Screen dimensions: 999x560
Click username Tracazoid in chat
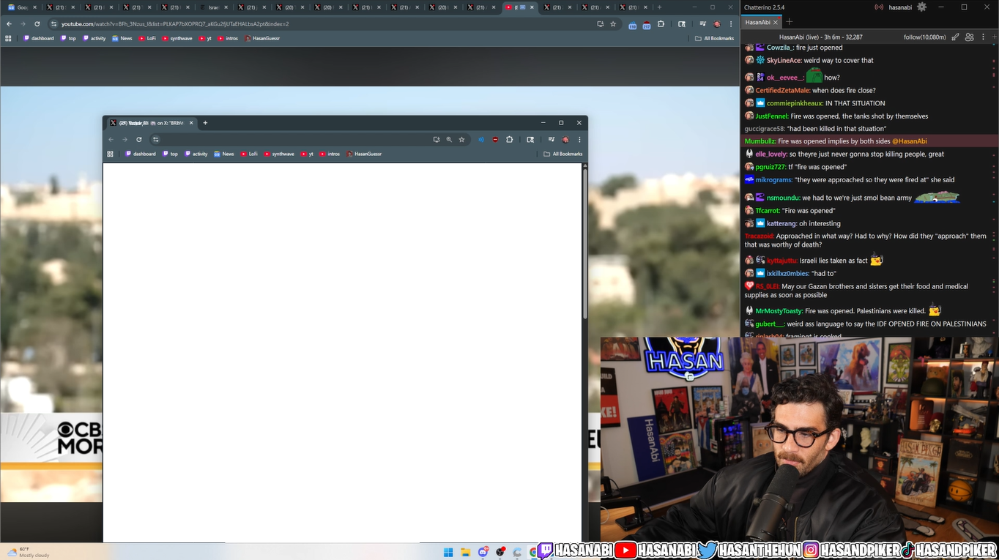point(759,236)
